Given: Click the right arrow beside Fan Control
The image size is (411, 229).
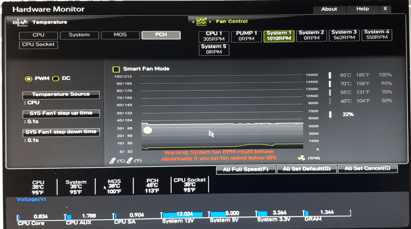Looking at the screenshot, I should (210, 22).
